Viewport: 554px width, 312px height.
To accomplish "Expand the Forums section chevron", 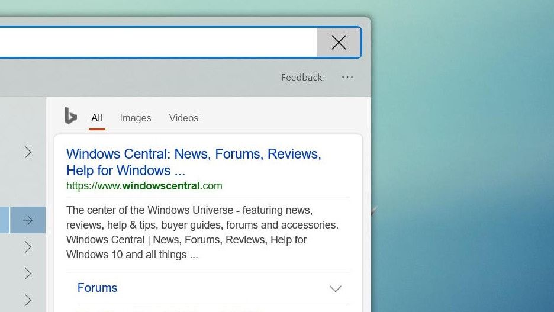I will click(x=335, y=288).
